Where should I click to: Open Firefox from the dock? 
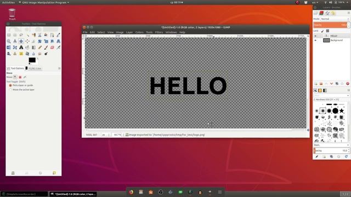tap(131, 192)
